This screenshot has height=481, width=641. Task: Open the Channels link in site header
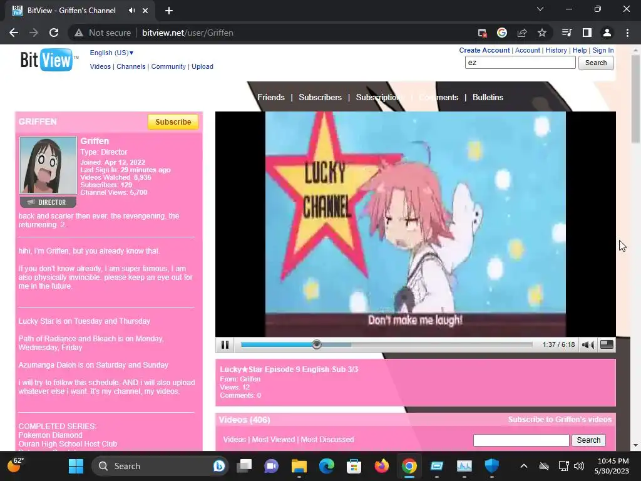pyautogui.click(x=131, y=66)
